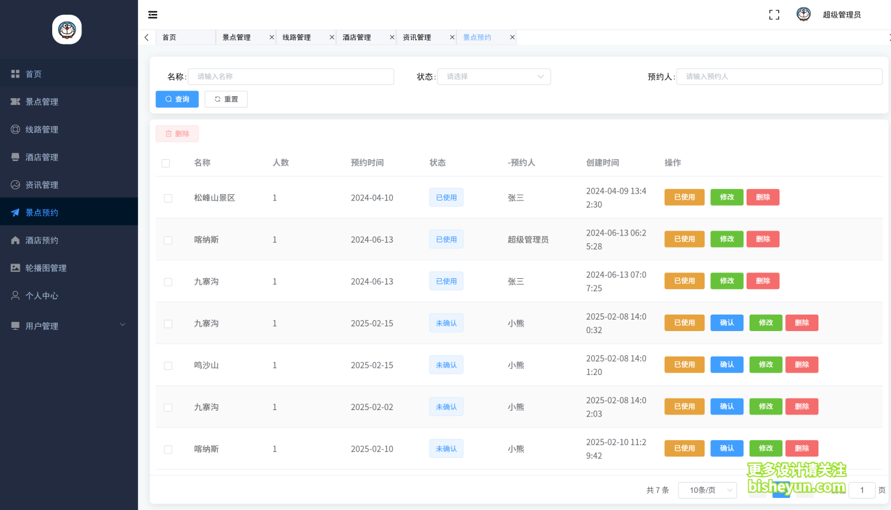The width and height of the screenshot is (891, 510).
Task: Click 修改 for the 九寨沟 2025-02-02 row
Action: (766, 407)
